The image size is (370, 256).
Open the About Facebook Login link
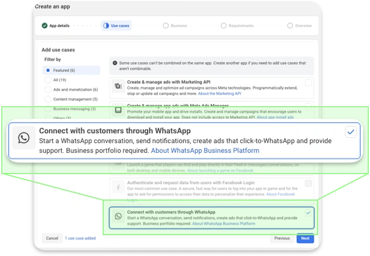coord(281,194)
